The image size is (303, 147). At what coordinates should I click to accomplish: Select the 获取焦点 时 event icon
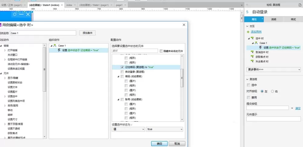click(252, 57)
